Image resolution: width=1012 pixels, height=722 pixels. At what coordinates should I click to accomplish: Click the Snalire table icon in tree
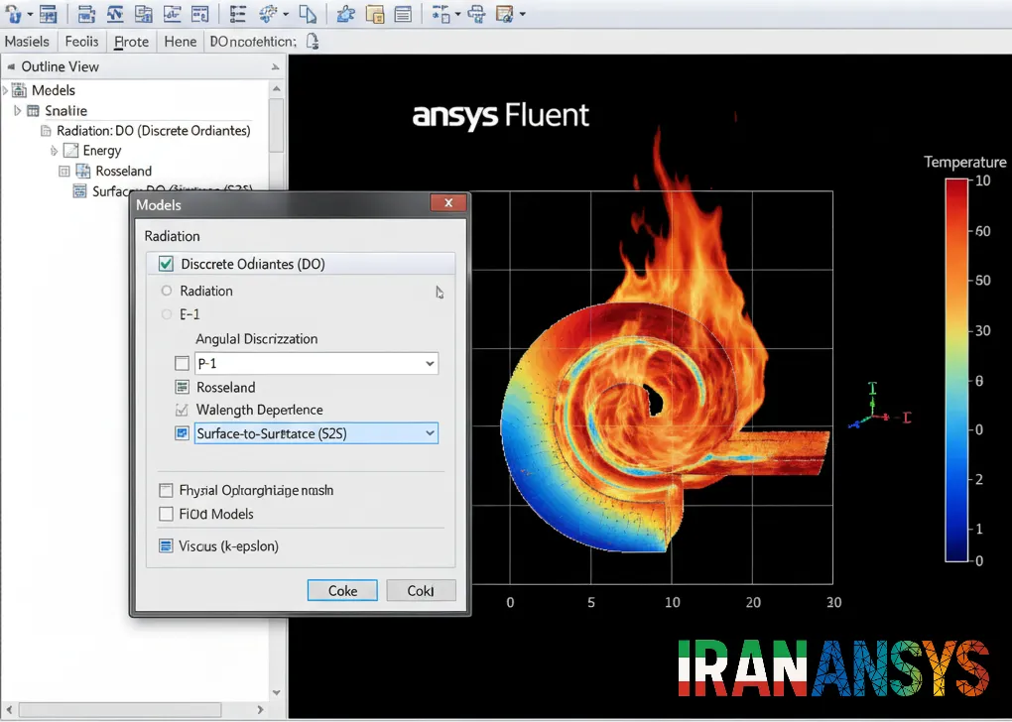[33, 110]
